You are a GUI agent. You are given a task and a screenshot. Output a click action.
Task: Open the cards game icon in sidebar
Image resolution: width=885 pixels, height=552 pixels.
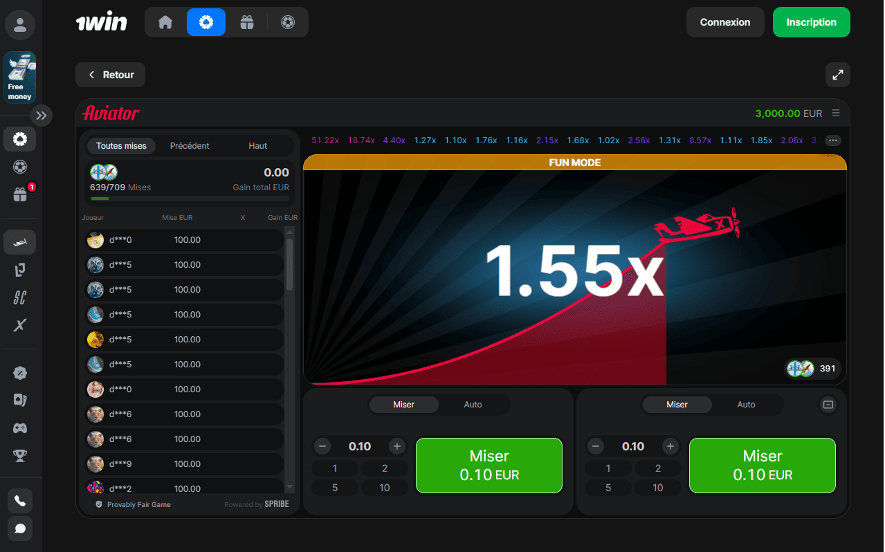pyautogui.click(x=20, y=270)
